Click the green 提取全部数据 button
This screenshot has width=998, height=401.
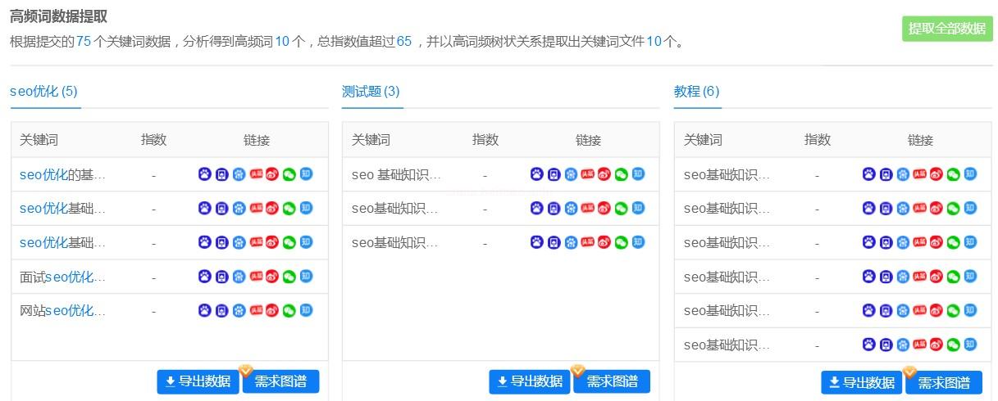coord(946,29)
